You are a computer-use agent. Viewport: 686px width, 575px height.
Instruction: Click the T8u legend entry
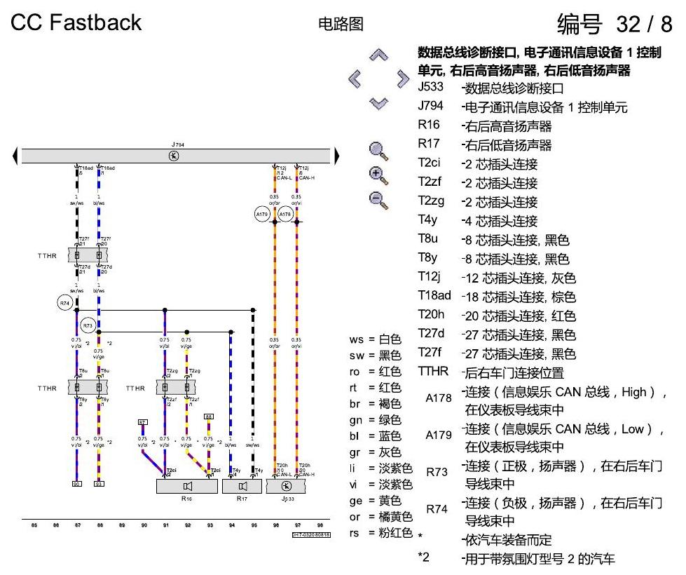coord(493,240)
